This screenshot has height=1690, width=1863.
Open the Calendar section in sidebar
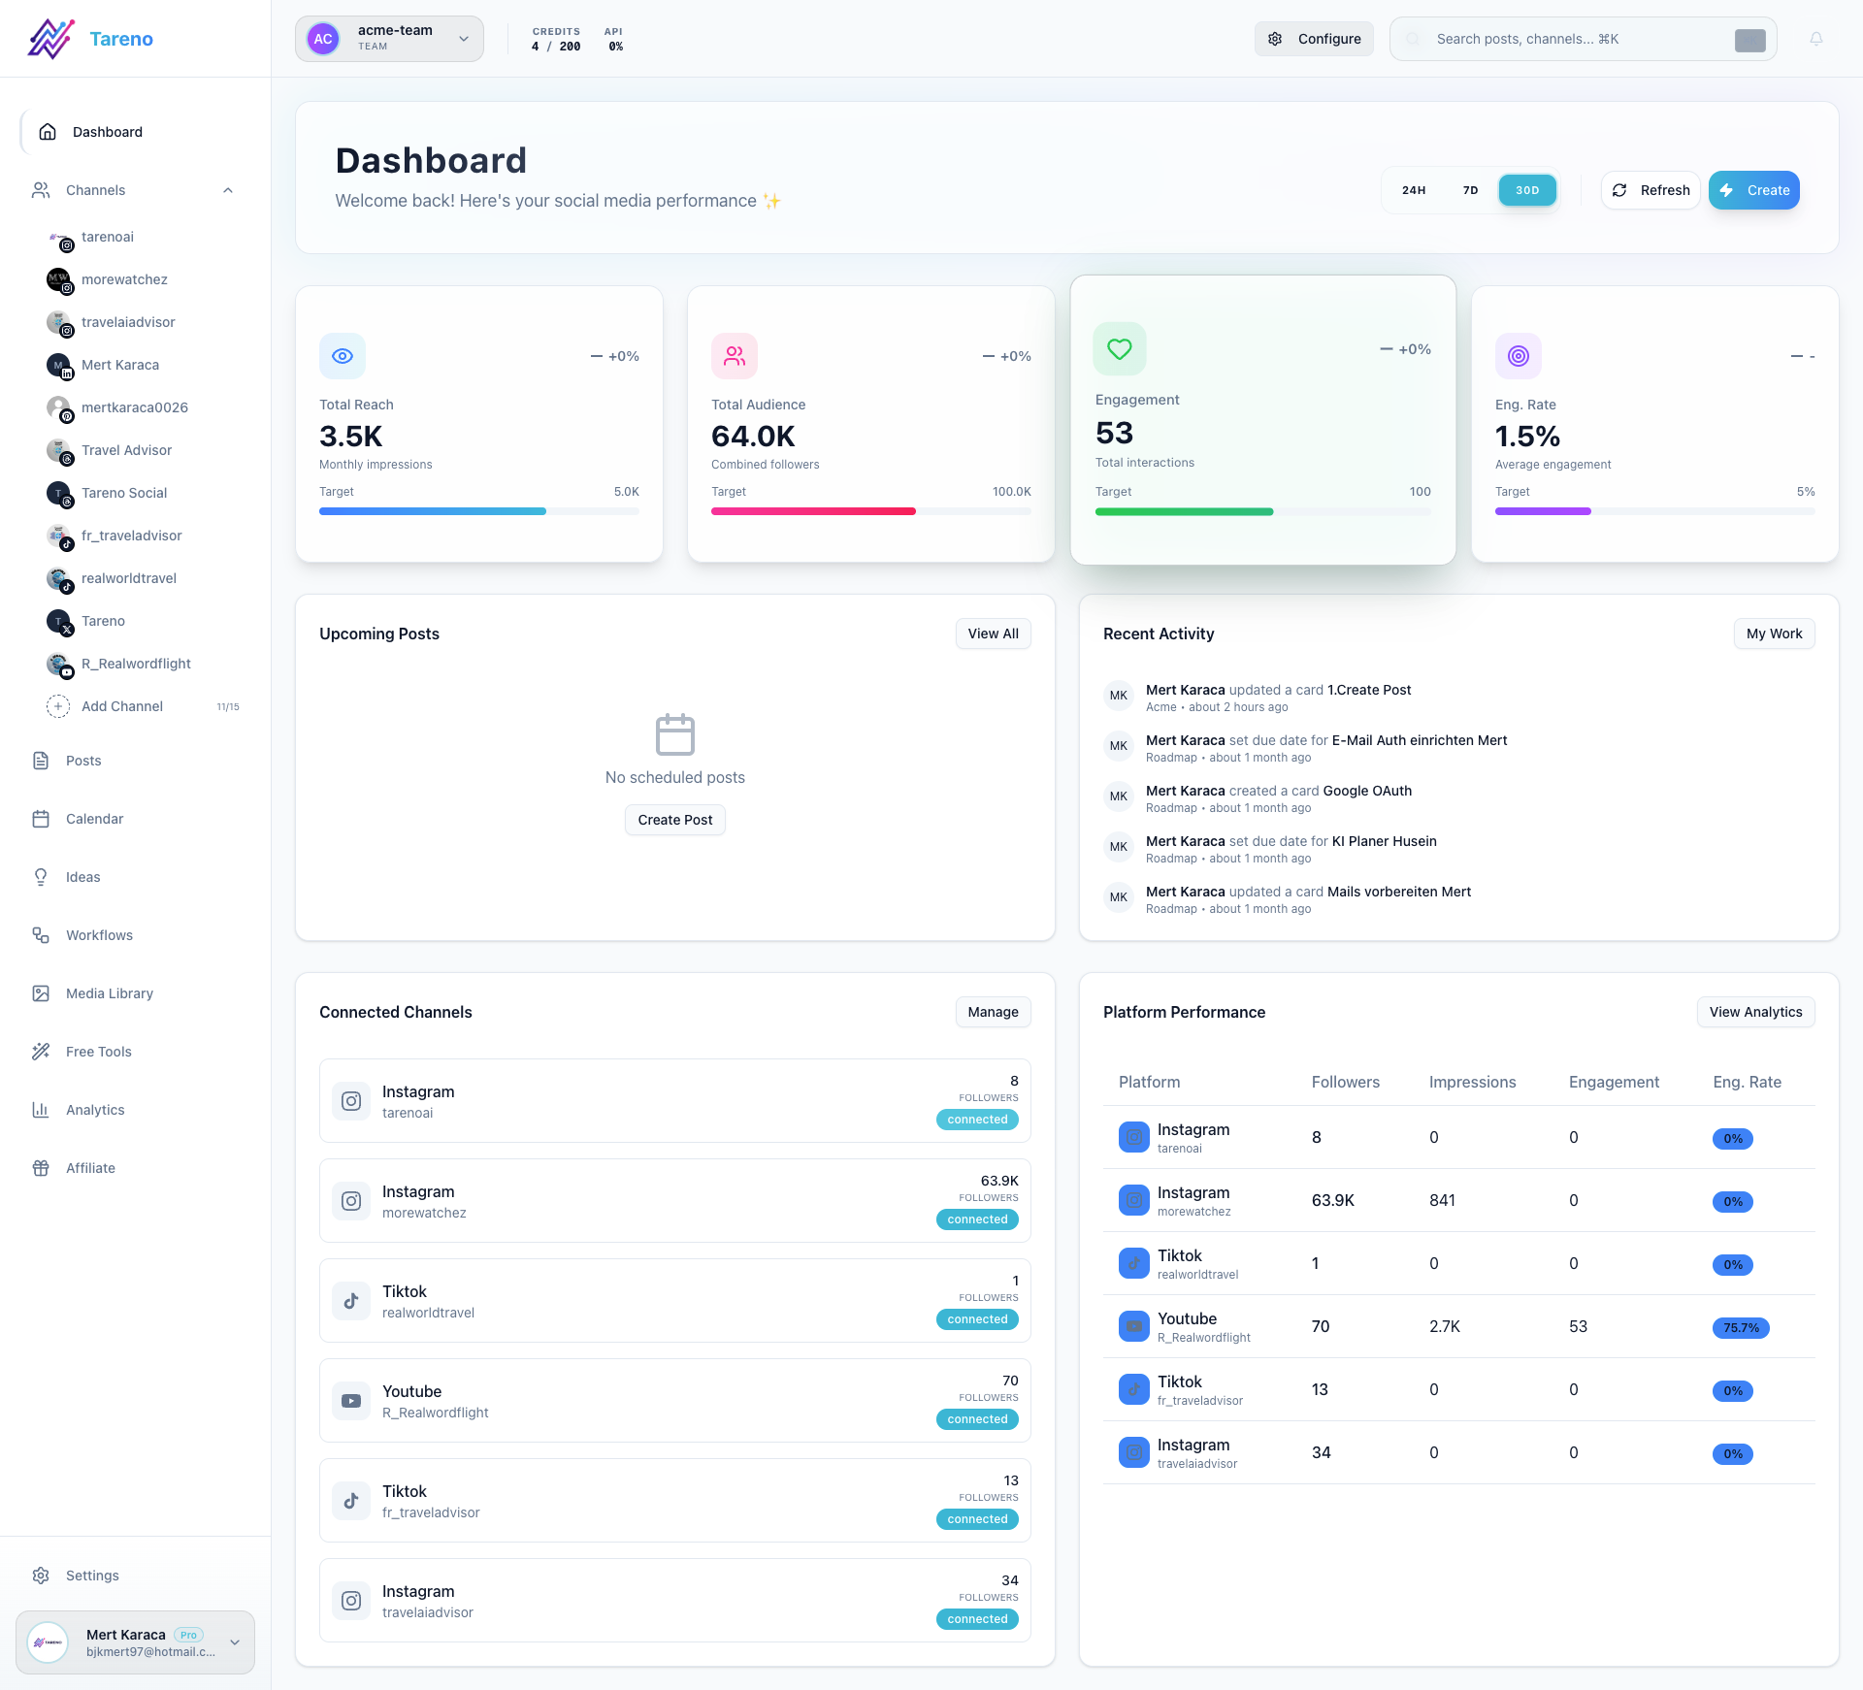tap(94, 818)
